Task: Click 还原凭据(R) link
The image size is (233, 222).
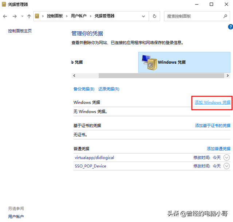Action: [x=109, y=89]
